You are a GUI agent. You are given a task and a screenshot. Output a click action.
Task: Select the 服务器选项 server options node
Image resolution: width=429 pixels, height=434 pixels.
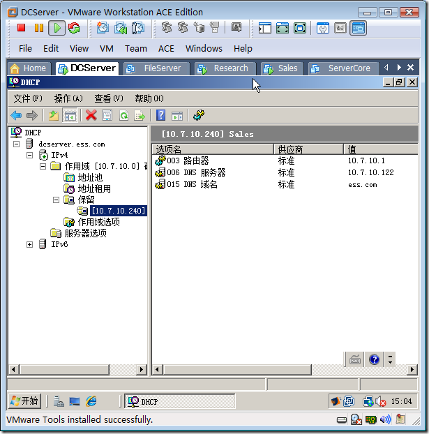click(86, 233)
